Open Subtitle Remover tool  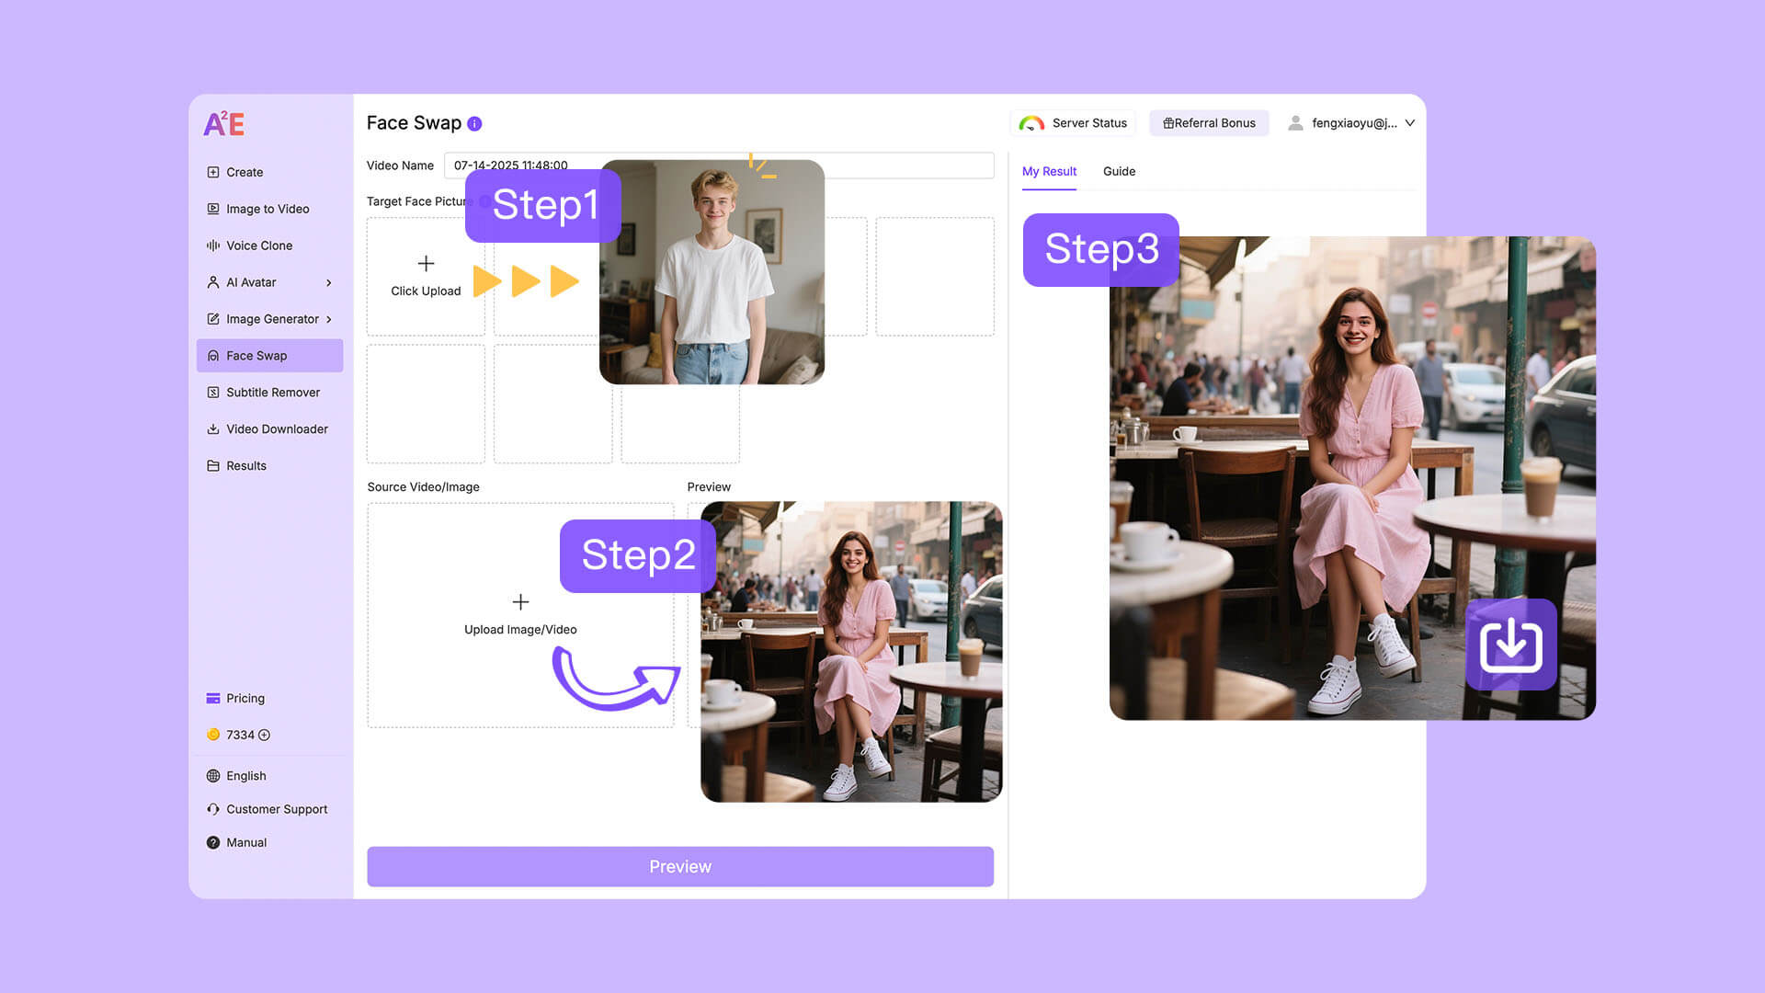[x=272, y=393]
